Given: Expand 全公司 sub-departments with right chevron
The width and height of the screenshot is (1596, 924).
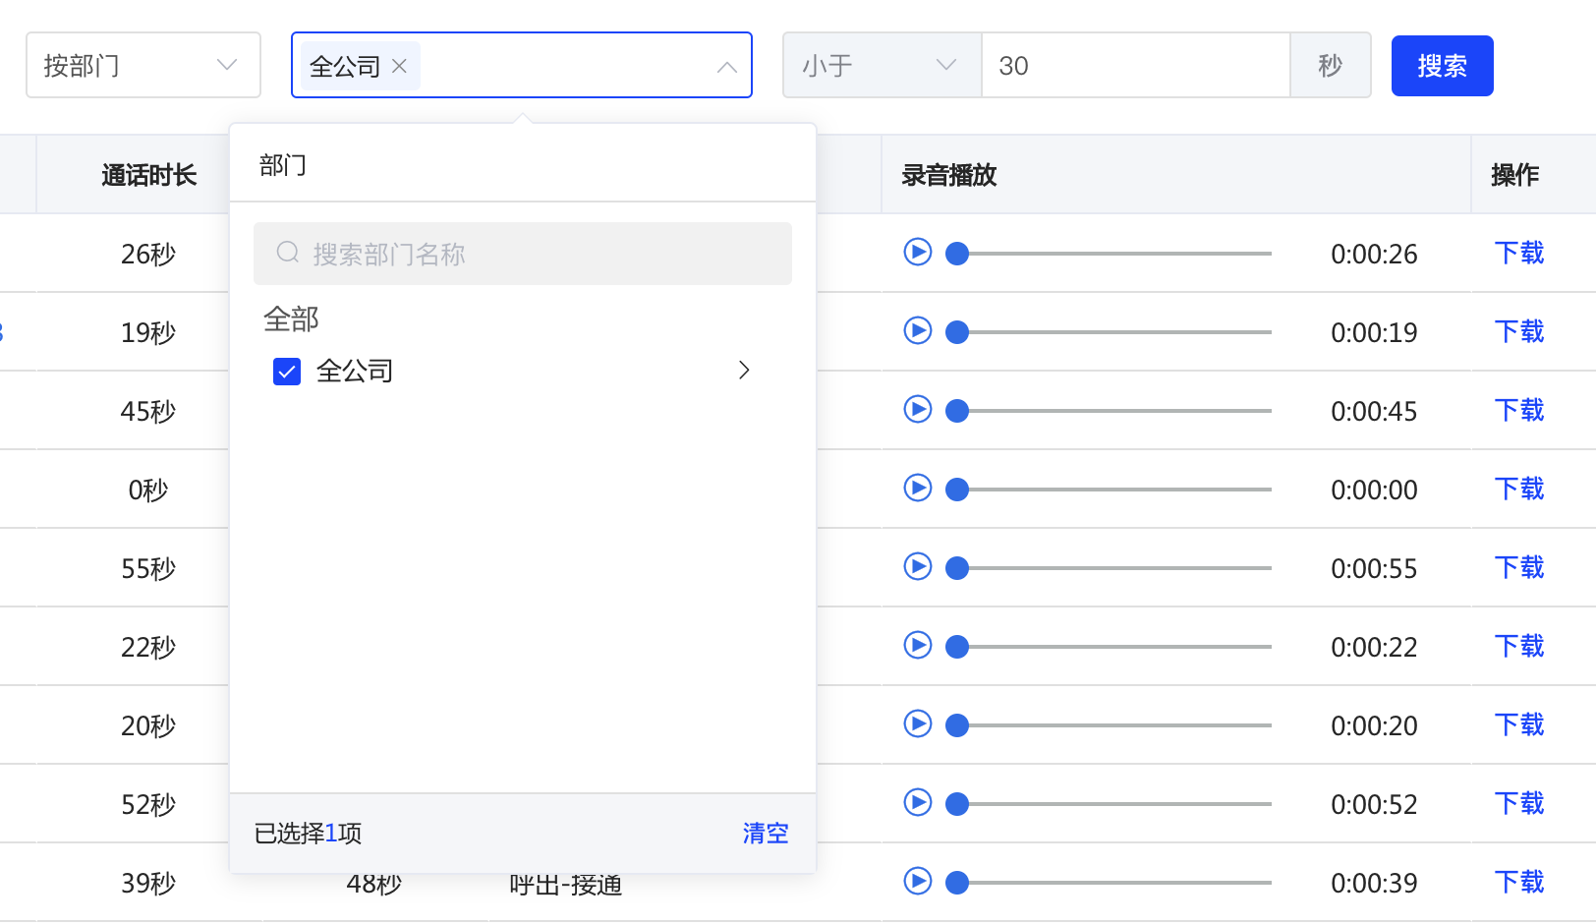Looking at the screenshot, I should 744,371.
